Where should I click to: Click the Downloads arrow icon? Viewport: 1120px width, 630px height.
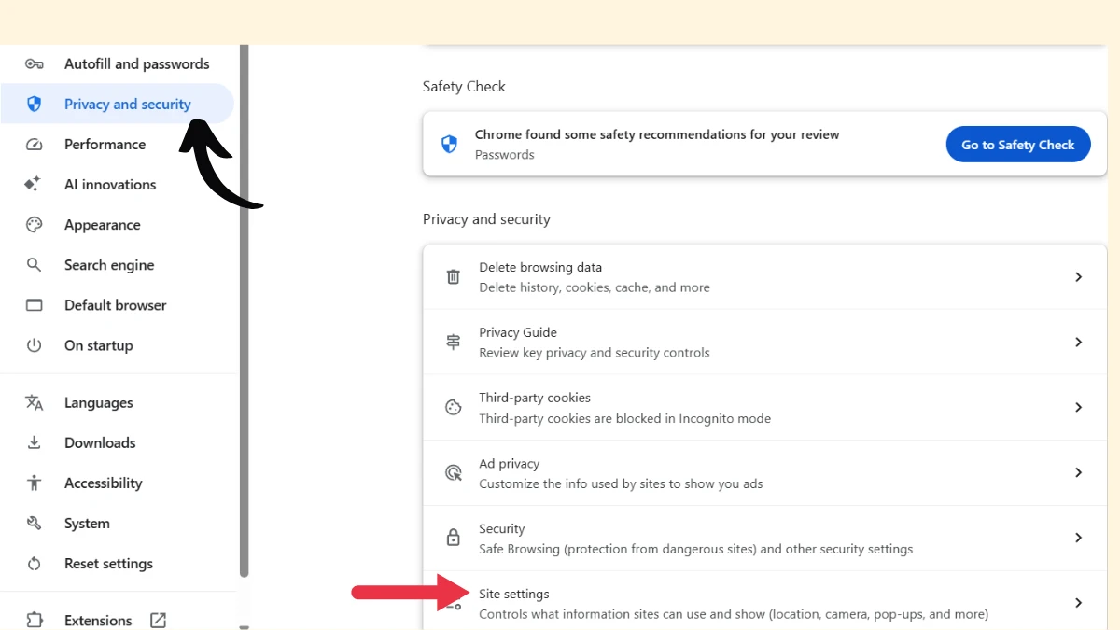pyautogui.click(x=35, y=442)
